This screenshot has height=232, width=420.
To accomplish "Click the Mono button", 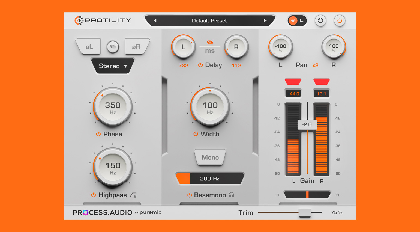I will pos(210,157).
